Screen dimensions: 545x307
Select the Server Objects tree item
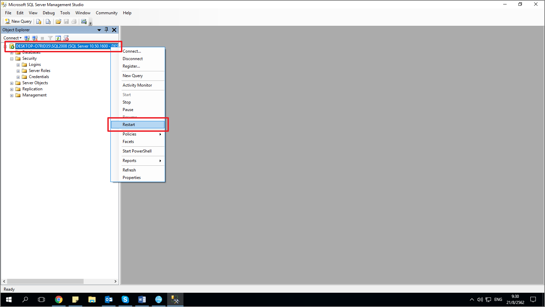[35, 83]
